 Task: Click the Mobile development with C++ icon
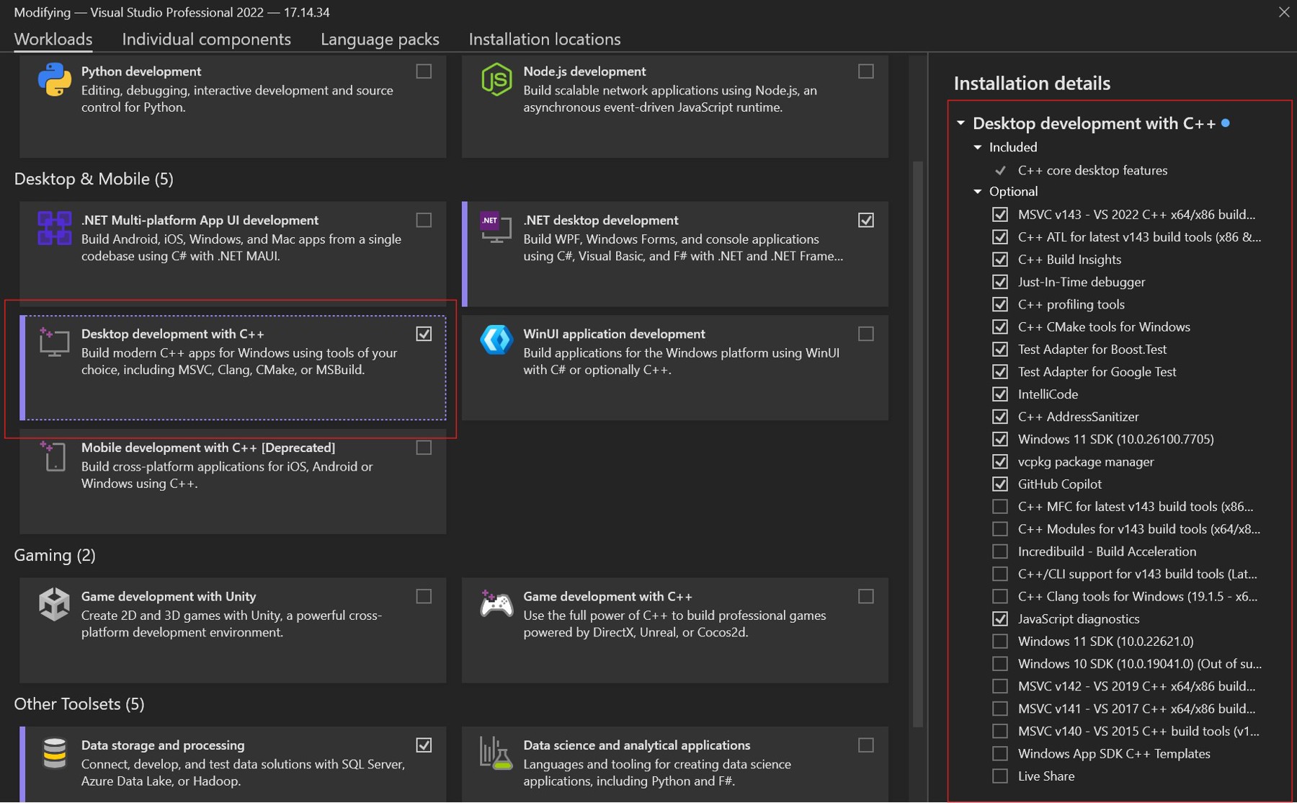53,456
